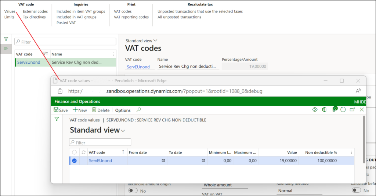The width and height of the screenshot is (376, 196).
Task: Click filter funnel icon in popup
Action: (x=57, y=119)
